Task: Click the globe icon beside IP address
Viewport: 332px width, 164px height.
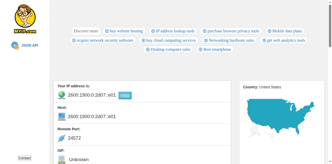Action: coord(62,95)
